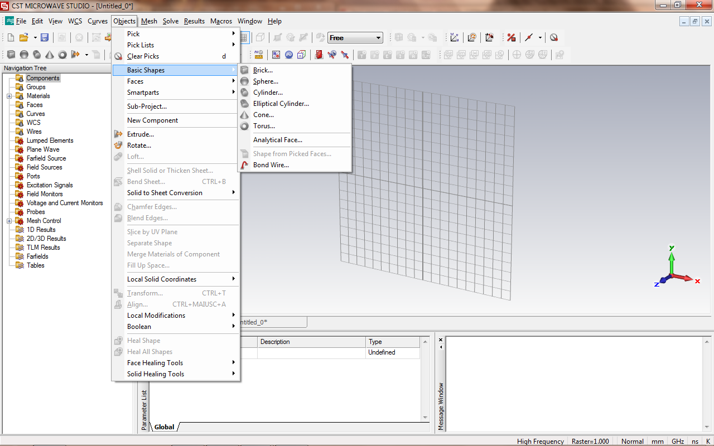Select Farfield Source tree item
The image size is (714, 446).
coord(46,158)
